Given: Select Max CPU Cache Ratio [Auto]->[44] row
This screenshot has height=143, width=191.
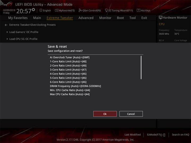Looking at the screenshot, I should coord(70,94).
